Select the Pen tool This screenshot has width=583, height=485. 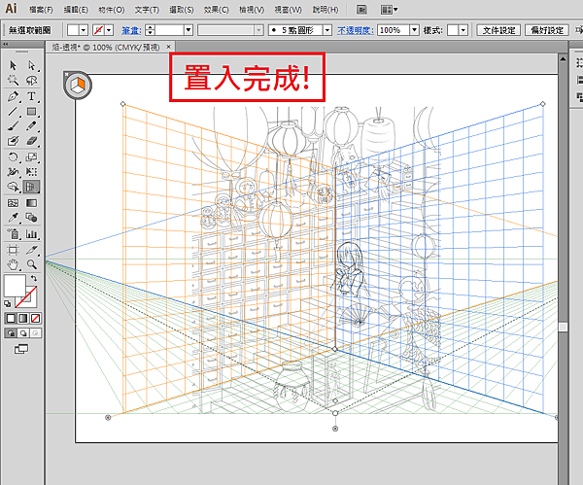pos(14,97)
